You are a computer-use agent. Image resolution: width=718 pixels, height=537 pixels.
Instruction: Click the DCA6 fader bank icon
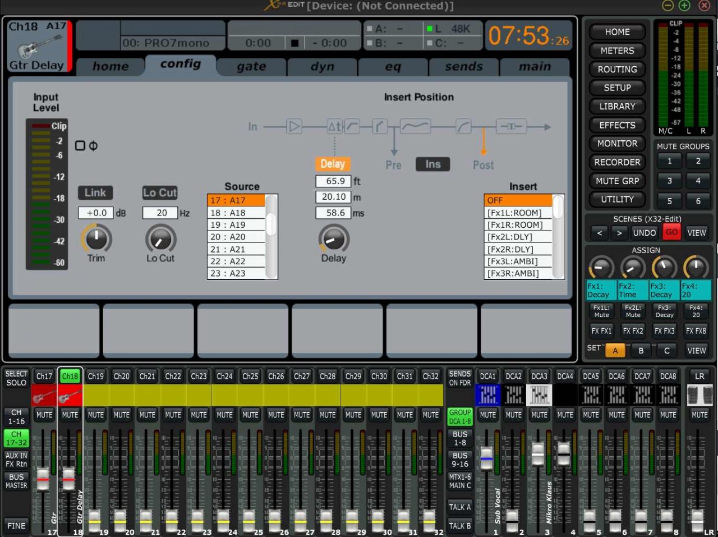coord(617,396)
